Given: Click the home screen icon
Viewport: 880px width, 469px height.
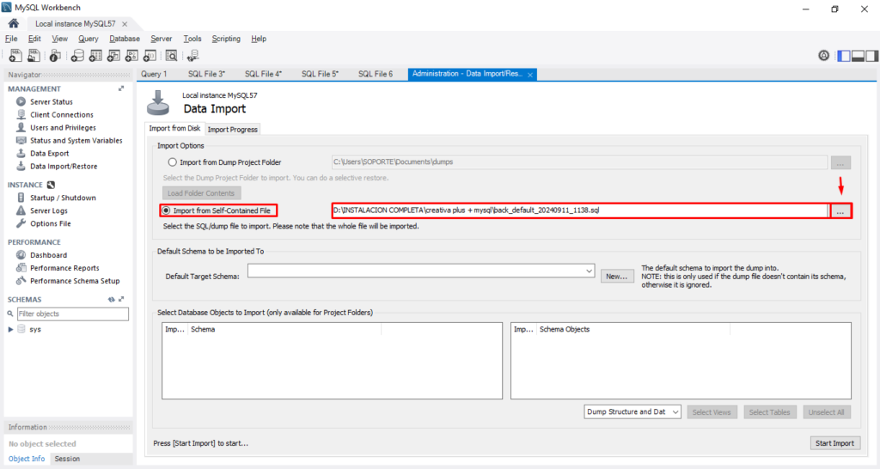Looking at the screenshot, I should tap(14, 23).
